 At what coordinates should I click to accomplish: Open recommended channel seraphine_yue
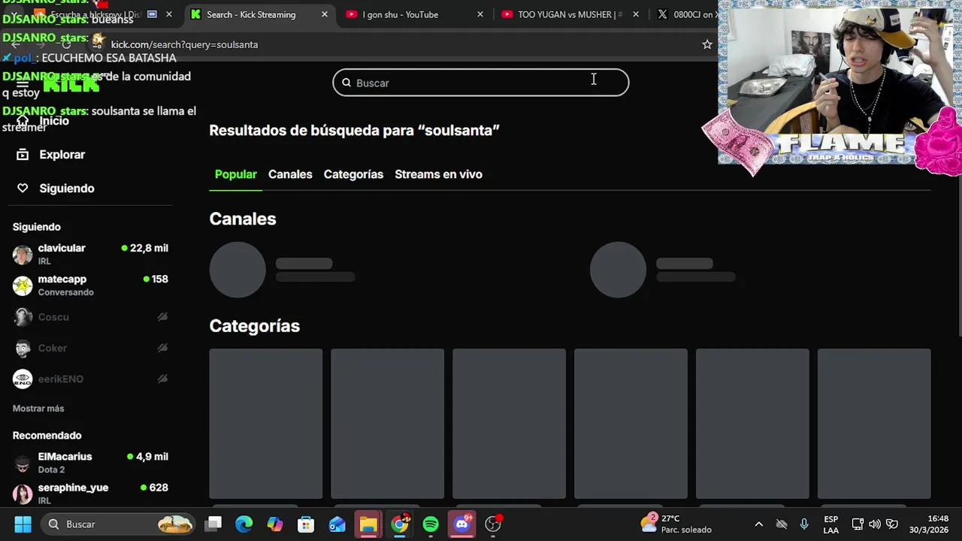pyautogui.click(x=90, y=494)
